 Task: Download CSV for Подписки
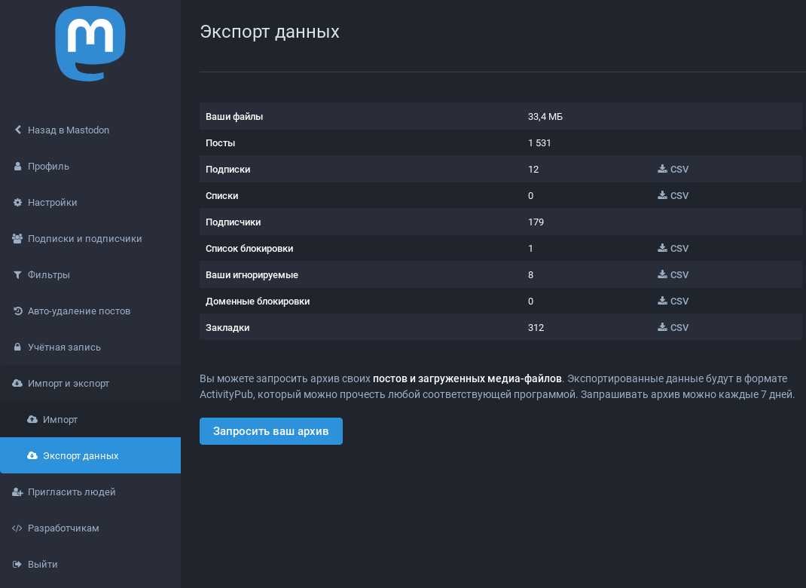[x=673, y=170]
